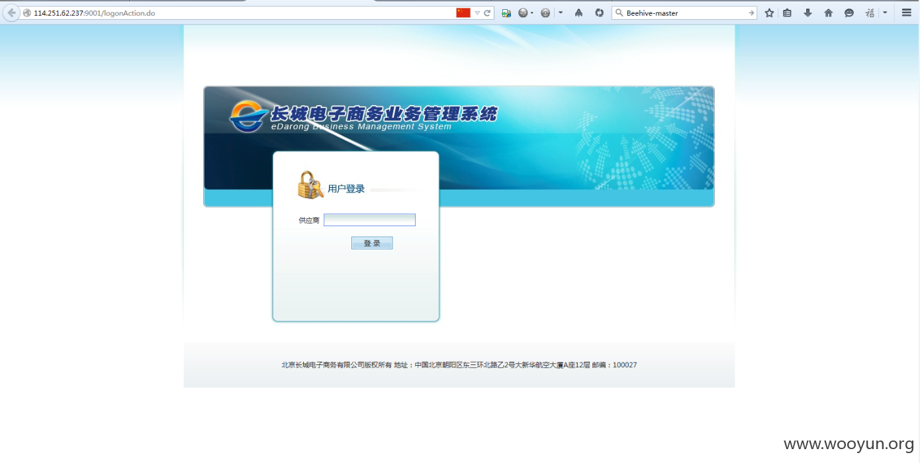This screenshot has height=463, width=920.
Task: Click the gear-shaped extension icon
Action: [545, 13]
